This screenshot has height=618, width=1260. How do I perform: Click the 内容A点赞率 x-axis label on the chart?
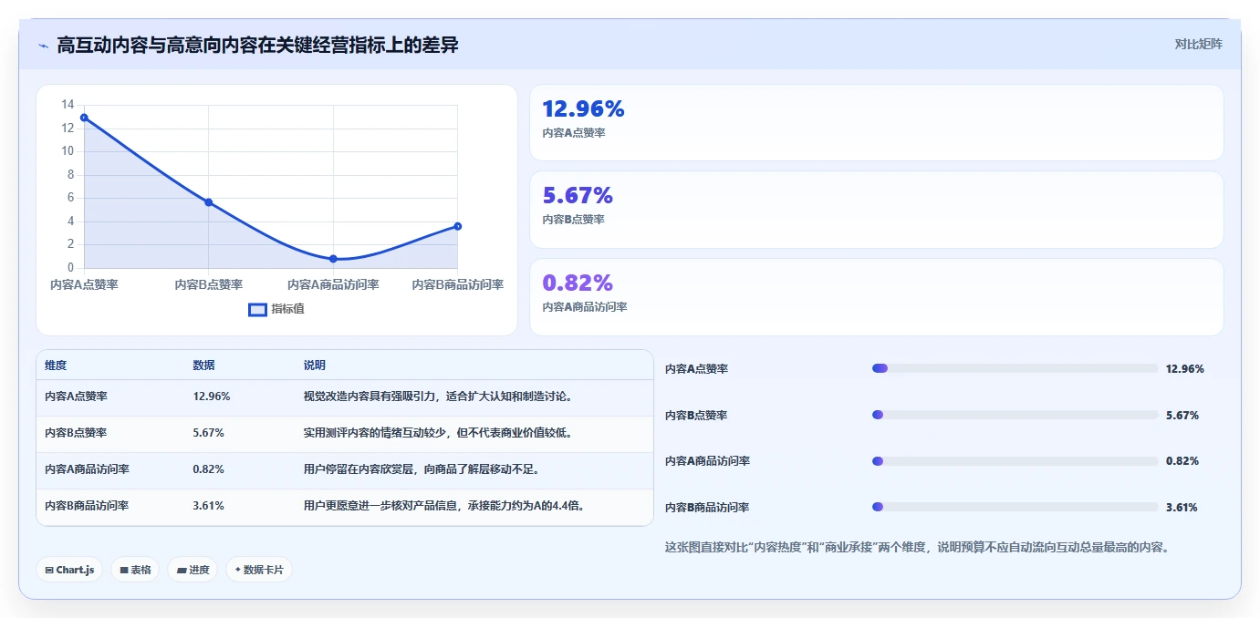coord(84,284)
